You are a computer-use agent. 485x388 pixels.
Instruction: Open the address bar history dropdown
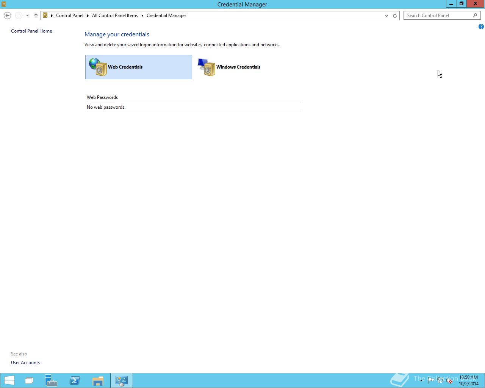[386, 16]
